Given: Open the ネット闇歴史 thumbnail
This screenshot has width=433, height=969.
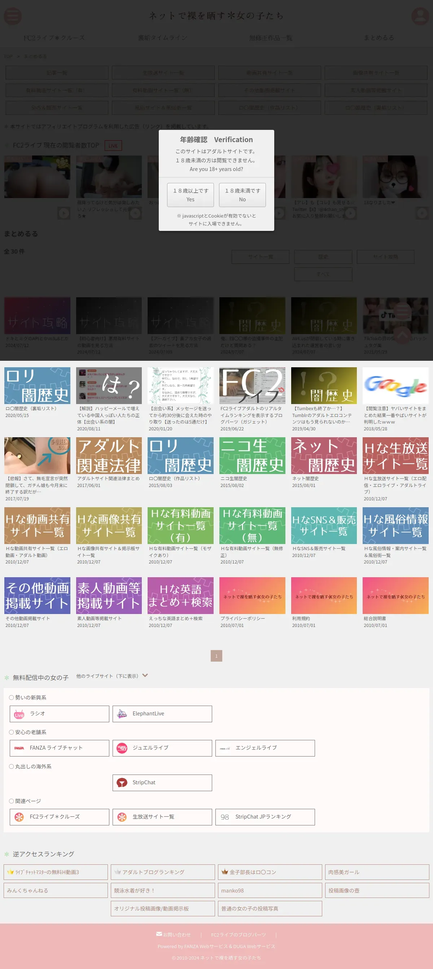Looking at the screenshot, I should click(x=324, y=456).
